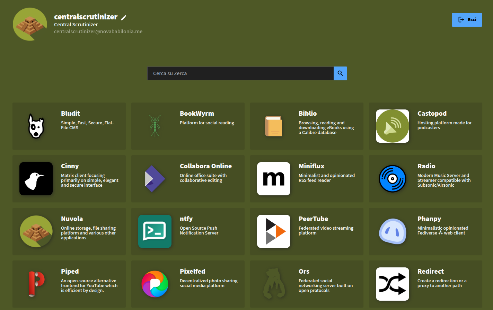Edit profile with the pencil icon
The image size is (493, 310).
(124, 17)
